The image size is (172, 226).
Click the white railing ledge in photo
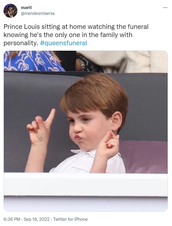coord(86,185)
